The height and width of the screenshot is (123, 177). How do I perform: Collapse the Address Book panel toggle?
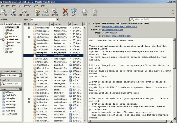[x=1, y=72]
